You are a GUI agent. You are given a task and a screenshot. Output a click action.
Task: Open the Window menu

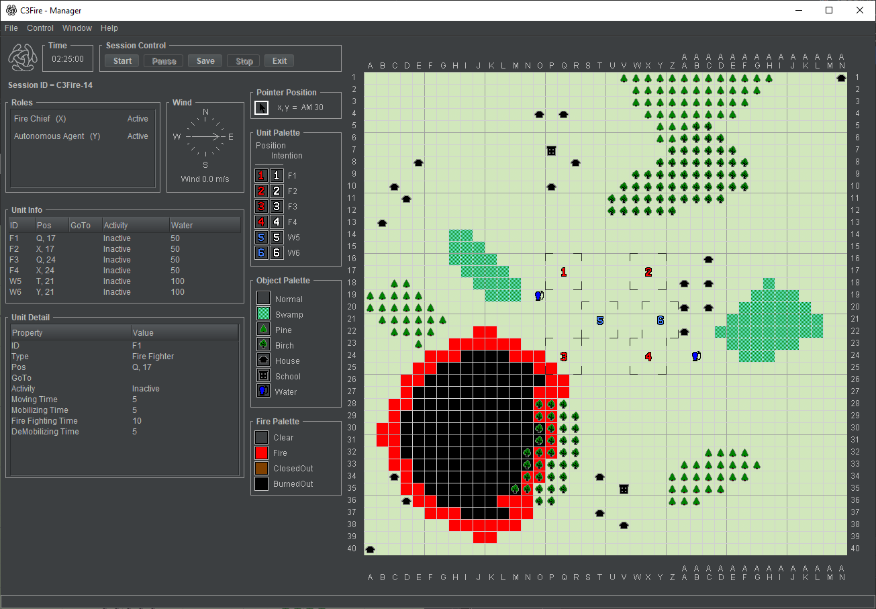[77, 28]
